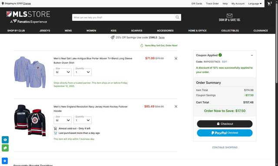Change the shipping zip code

point(27,3)
